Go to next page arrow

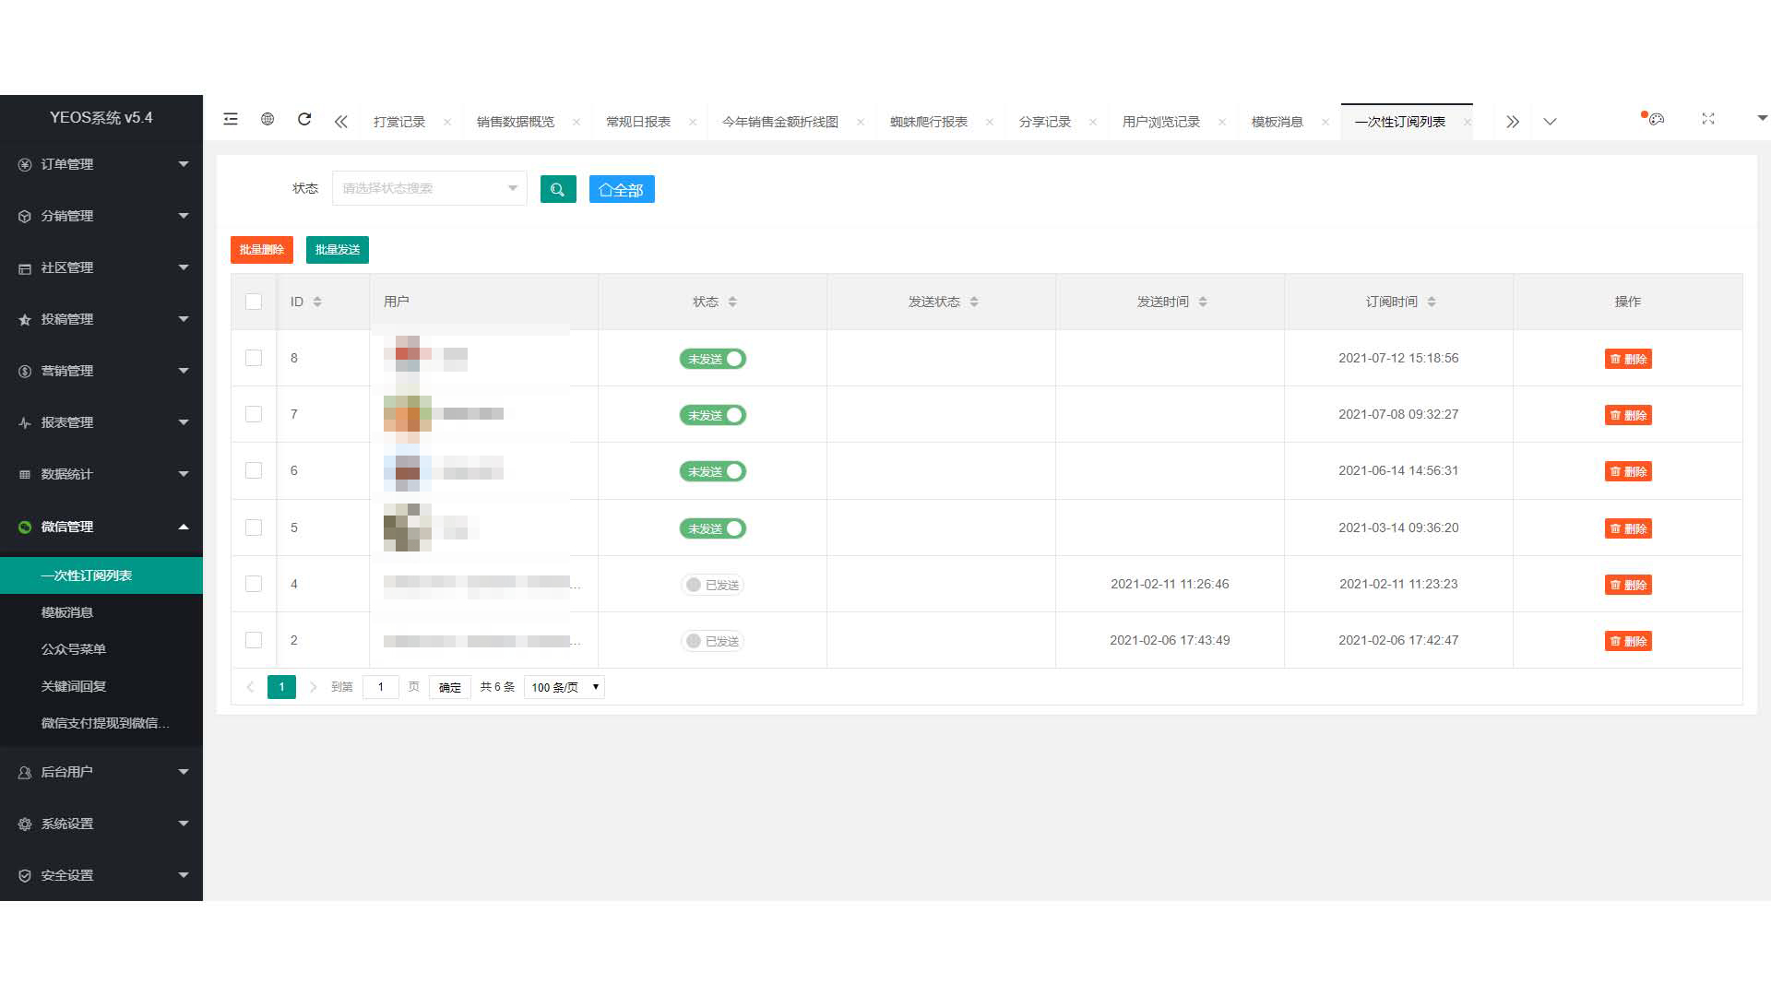point(313,687)
